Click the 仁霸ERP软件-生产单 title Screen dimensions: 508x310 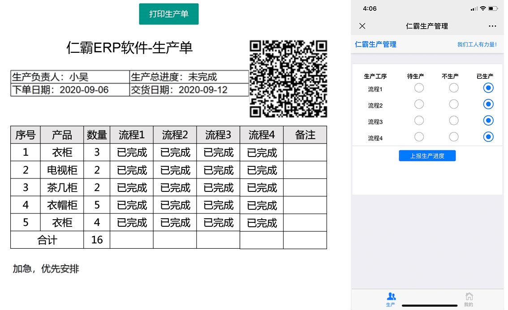129,48
